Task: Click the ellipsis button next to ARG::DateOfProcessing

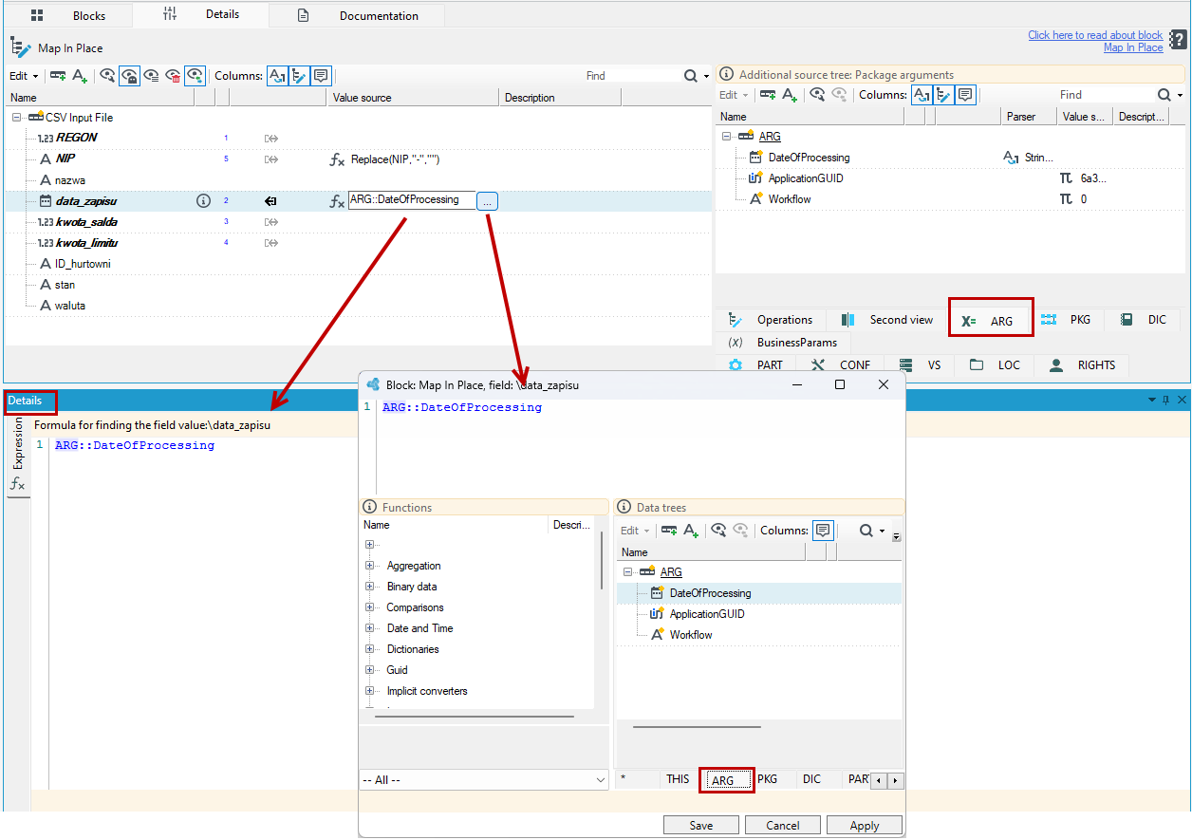Action: (487, 201)
